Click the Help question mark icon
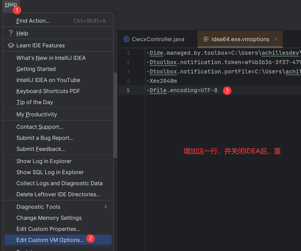 (10, 33)
